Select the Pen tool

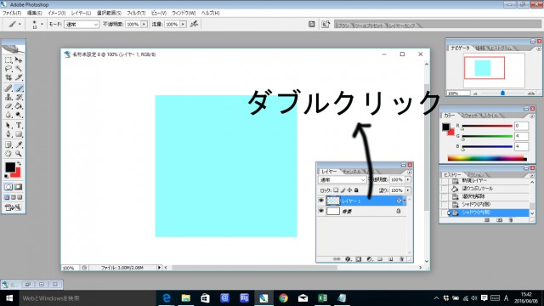click(x=8, y=134)
